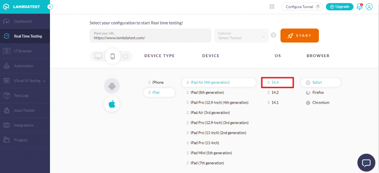Image resolution: width=379 pixels, height=173 pixels.
Task: Click the Upgrade button
Action: point(339,7)
